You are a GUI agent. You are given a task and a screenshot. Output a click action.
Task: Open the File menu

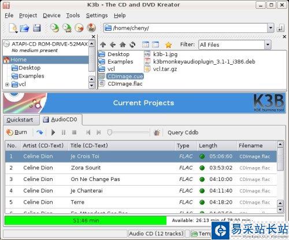[9, 16]
